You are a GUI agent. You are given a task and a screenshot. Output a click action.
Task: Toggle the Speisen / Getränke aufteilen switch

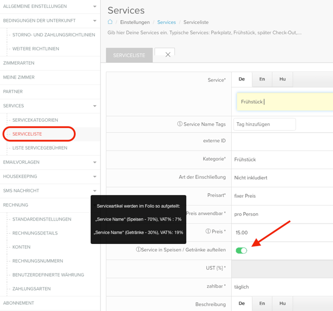click(x=241, y=250)
